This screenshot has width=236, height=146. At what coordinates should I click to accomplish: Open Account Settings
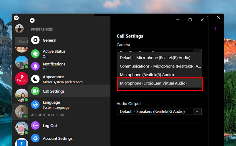(x=69, y=138)
